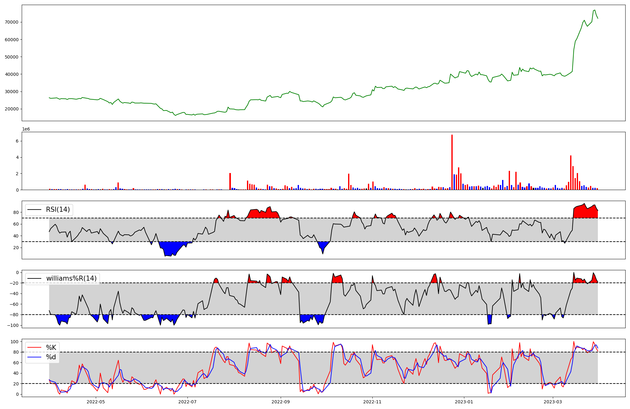Click the 70000 price axis tick label
Image resolution: width=630 pixels, height=409 pixels.
click(12, 22)
